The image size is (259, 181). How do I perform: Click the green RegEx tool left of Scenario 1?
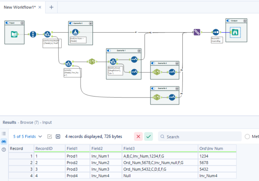pos(92,62)
